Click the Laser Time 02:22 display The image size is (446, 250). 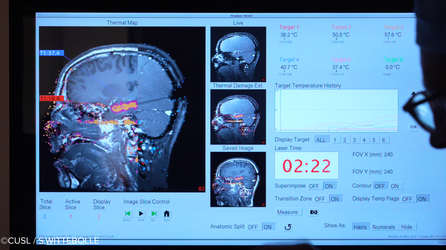click(x=307, y=166)
